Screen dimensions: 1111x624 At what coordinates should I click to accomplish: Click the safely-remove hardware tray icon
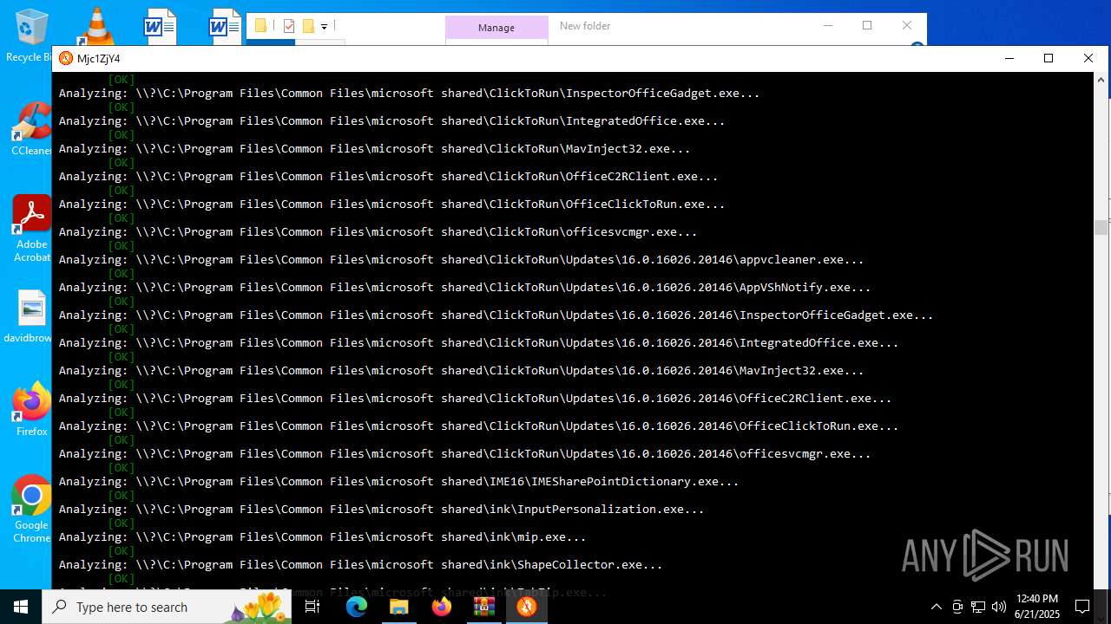pyautogui.click(x=957, y=607)
